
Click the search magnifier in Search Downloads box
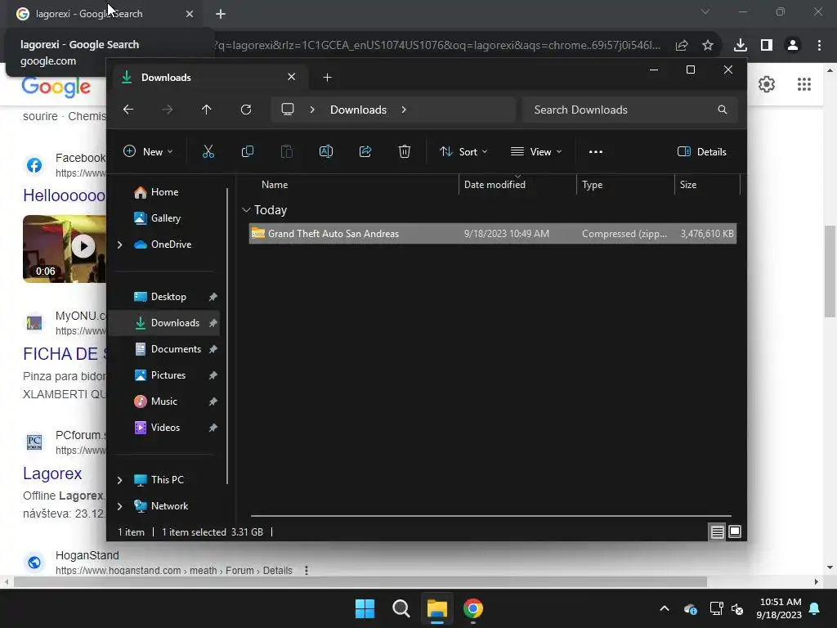point(723,110)
